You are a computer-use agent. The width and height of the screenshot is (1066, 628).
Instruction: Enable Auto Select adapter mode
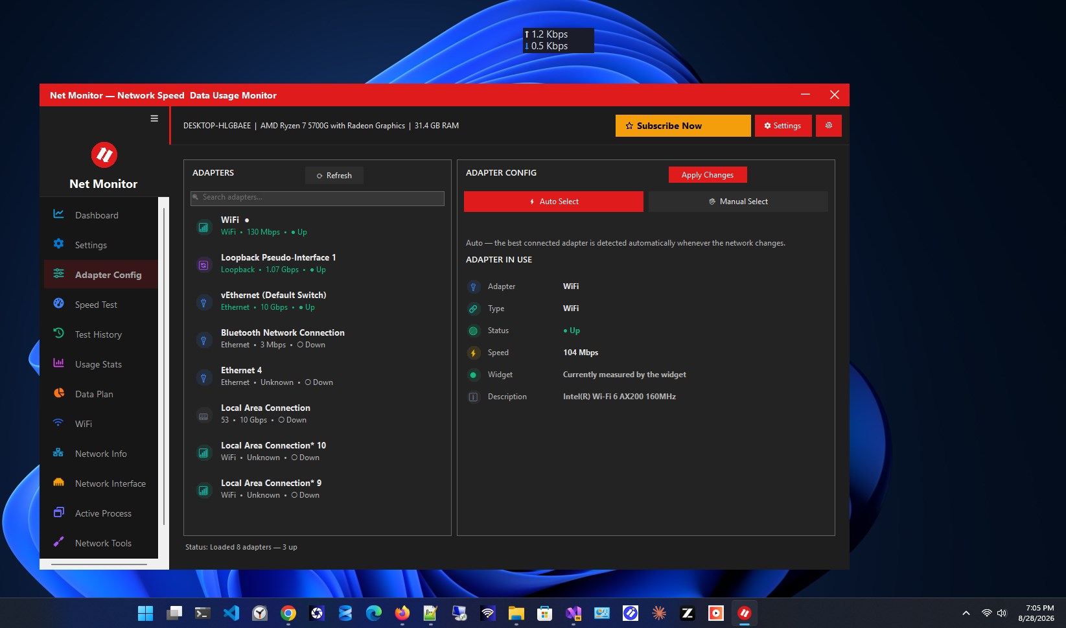click(x=553, y=202)
